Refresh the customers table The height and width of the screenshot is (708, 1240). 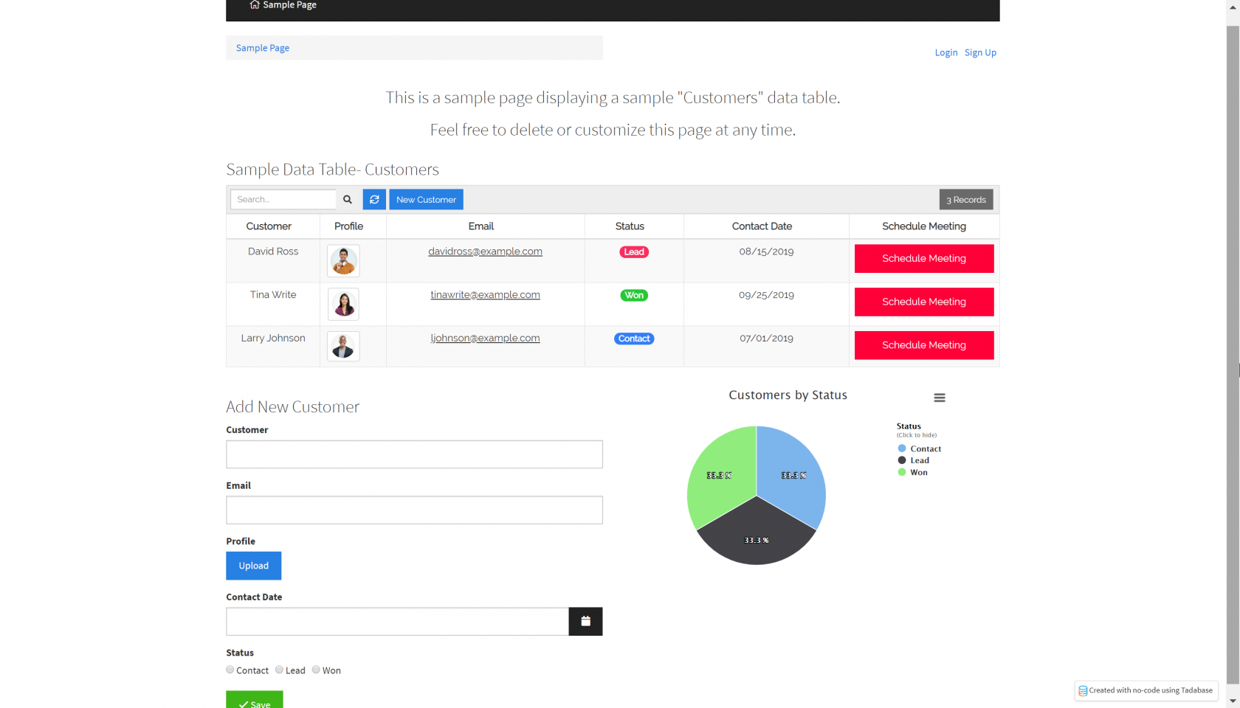374,199
